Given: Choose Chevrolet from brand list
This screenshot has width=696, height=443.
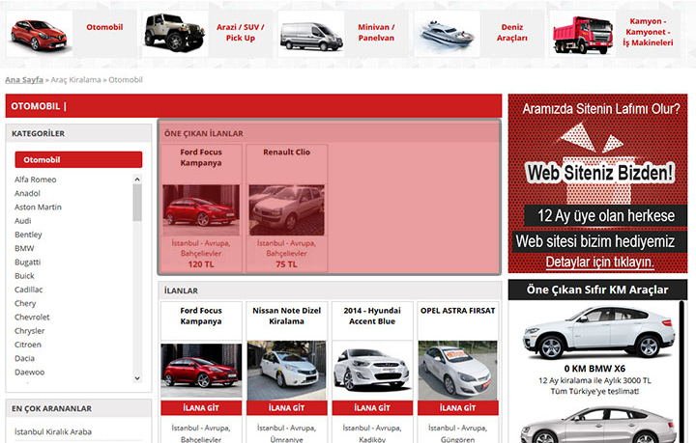Looking at the screenshot, I should 32,317.
